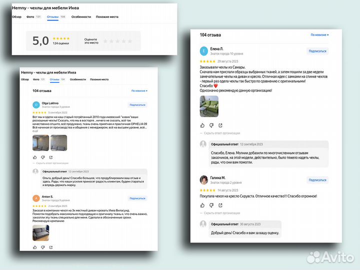The width and height of the screenshot is (360, 270).
Task: Expand Olga's full review via 'ещё'
Action: click(x=35, y=131)
